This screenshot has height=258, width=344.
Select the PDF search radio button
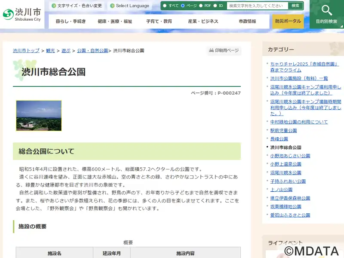(200, 6)
